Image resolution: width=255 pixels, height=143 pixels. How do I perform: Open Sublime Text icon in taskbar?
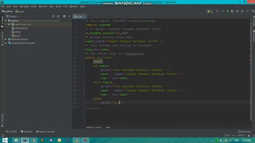click(x=42, y=140)
